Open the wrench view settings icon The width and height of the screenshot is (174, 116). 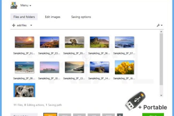tap(158, 25)
